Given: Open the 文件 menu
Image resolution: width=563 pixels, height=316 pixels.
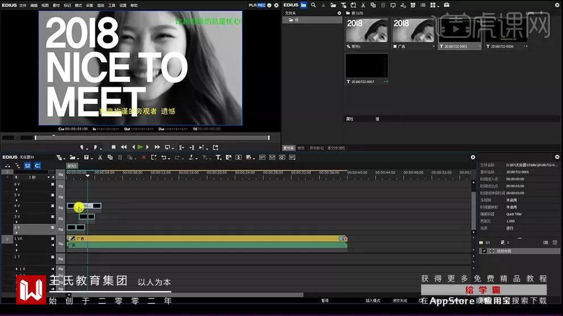Looking at the screenshot, I should coord(23,5).
